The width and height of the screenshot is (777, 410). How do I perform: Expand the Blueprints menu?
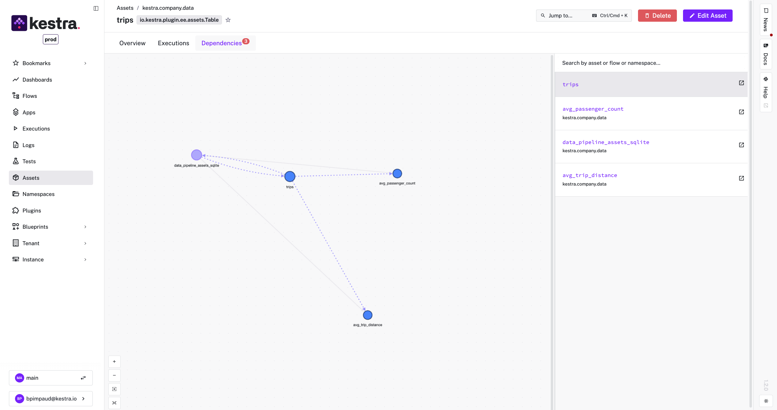click(x=85, y=227)
